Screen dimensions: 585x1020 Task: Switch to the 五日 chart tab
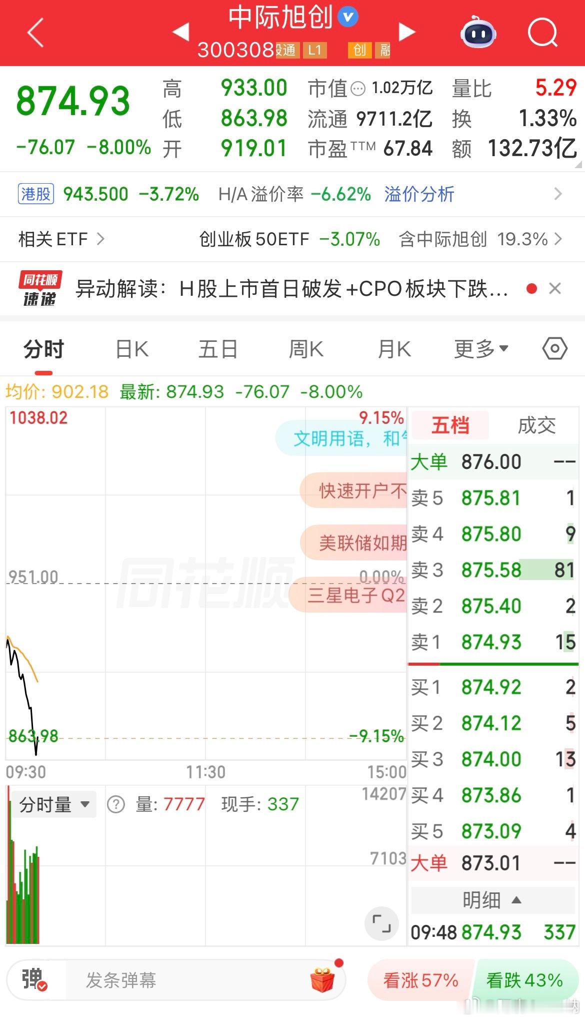click(218, 349)
